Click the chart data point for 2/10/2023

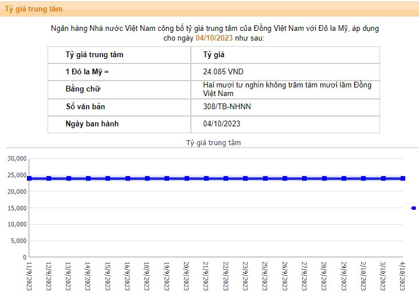(363, 178)
